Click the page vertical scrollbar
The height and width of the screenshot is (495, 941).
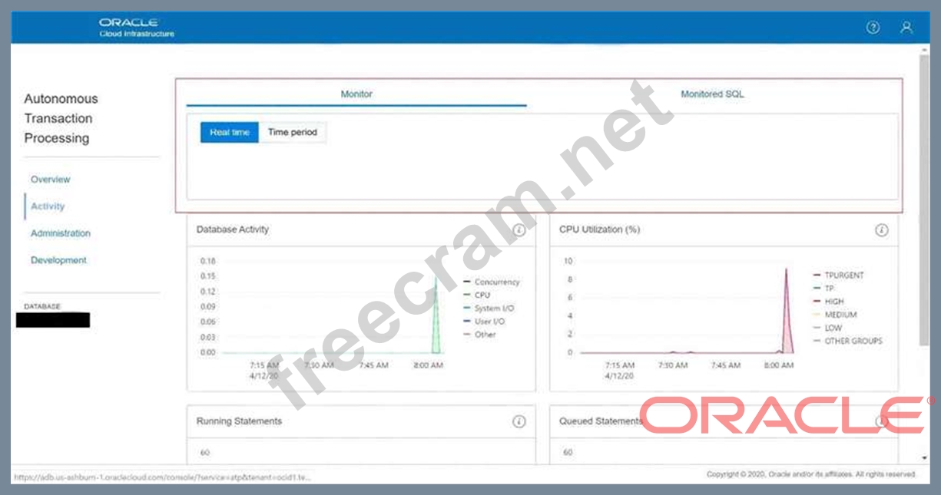click(924, 200)
